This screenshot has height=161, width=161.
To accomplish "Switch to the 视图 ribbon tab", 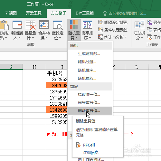I will pos(13,13).
